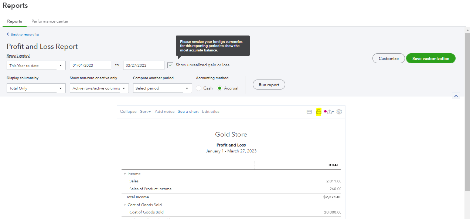This screenshot has width=470, height=219.
Task: Click the Gold Store company title
Action: click(231, 134)
